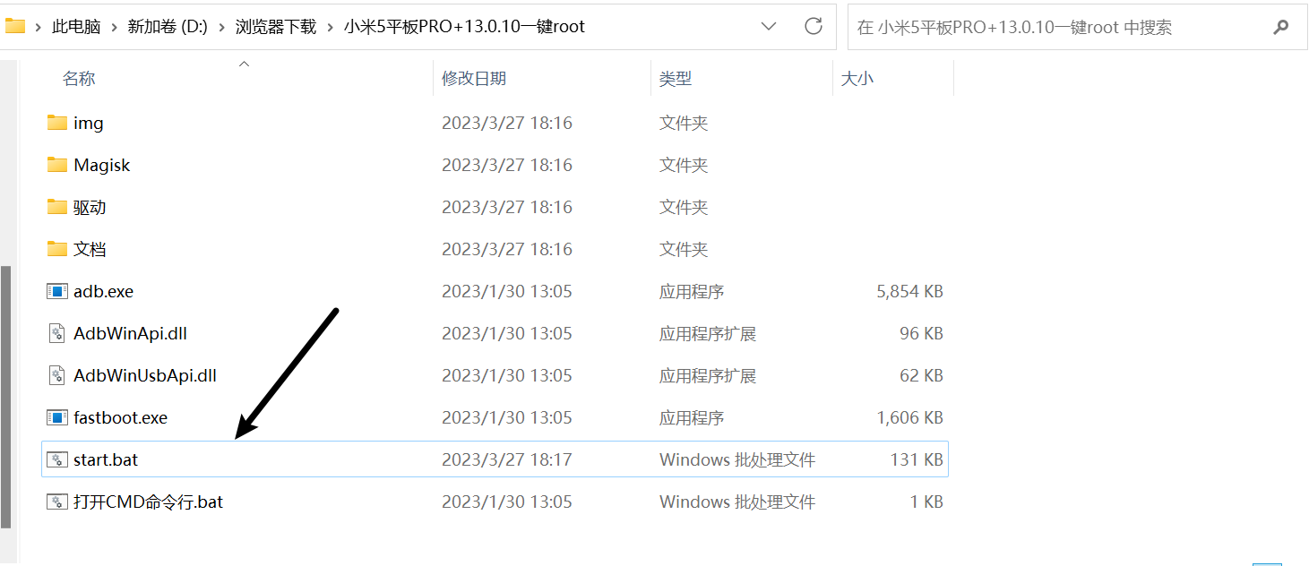Screen dimensions: 1309x566
Task: Select the fastboot.exe application icon
Action: point(57,417)
